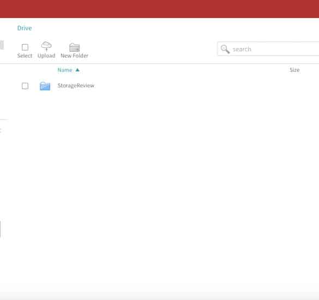
Task: Click the StorageReview folder name
Action: click(x=76, y=85)
